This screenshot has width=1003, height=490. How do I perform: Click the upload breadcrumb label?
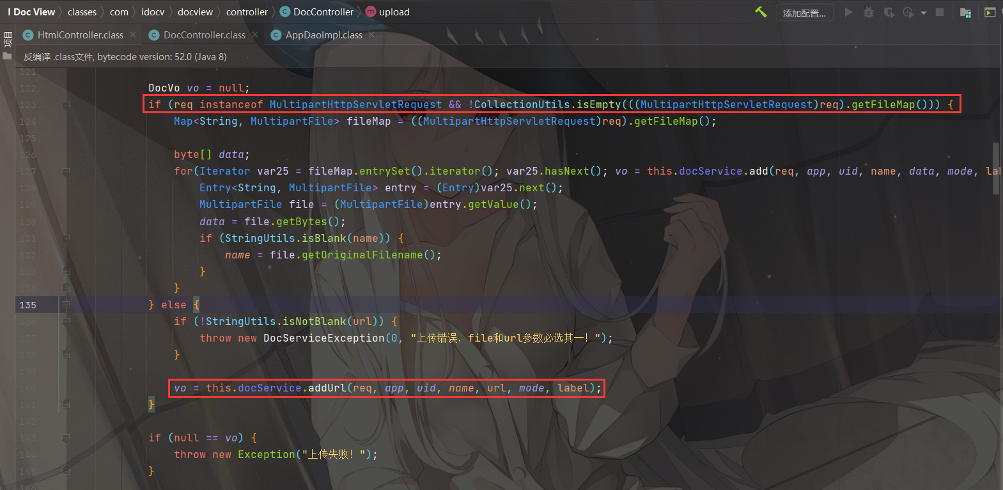(x=394, y=12)
